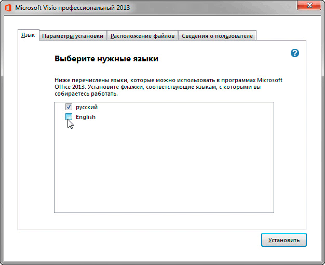This screenshot has width=325, height=265.
Task: Open the Параметры установки tab
Action: (73, 36)
